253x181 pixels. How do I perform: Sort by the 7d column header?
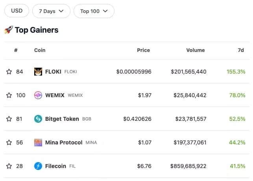pos(241,50)
